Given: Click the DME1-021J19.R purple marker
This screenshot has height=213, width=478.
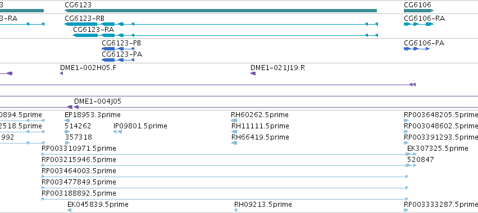Looking at the screenshot, I should (x=253, y=73).
